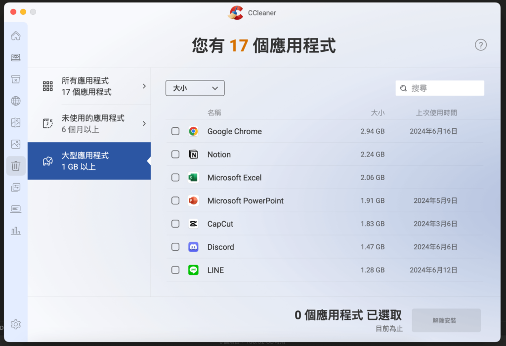The width and height of the screenshot is (506, 346).
Task: Click the 2024年6月6日 date
Action: [435, 247]
